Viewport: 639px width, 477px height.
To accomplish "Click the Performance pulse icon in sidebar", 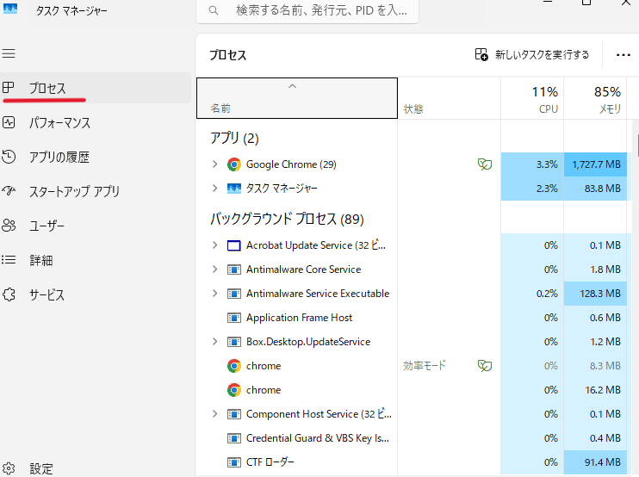I will [9, 122].
